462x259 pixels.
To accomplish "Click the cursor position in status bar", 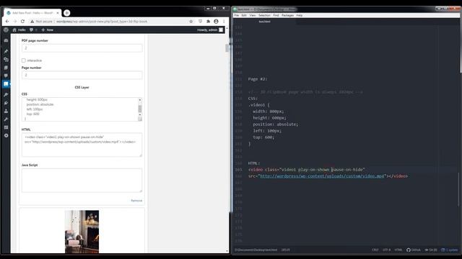I will [x=286, y=250].
